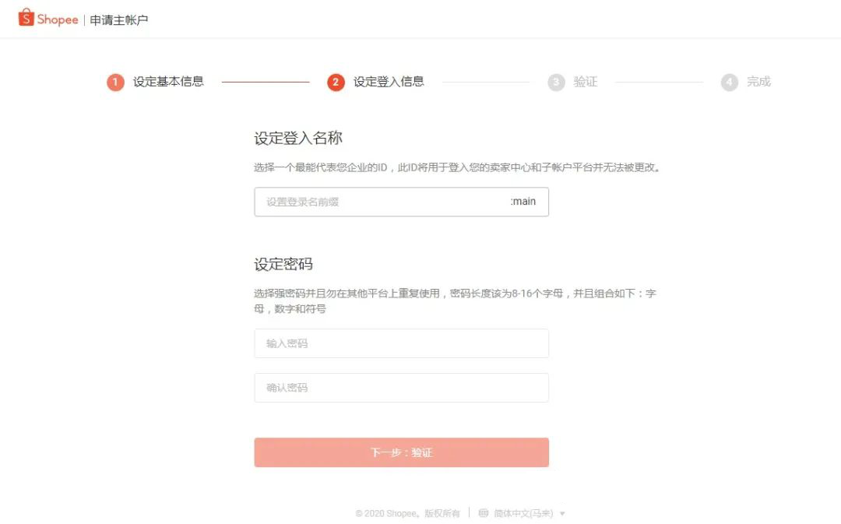841x524 pixels.
Task: Click the step 2 number circle
Action: click(336, 82)
